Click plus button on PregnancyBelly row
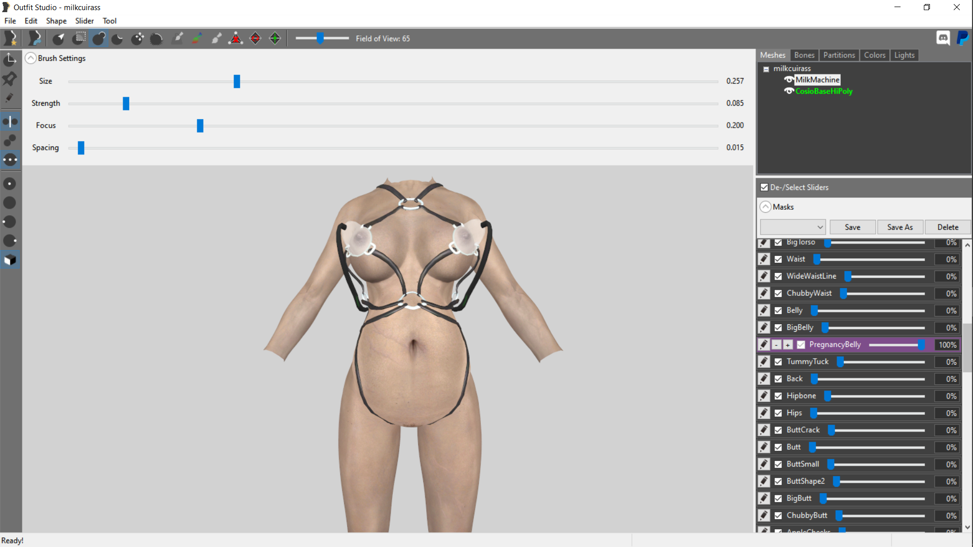The image size is (973, 547). 788,345
